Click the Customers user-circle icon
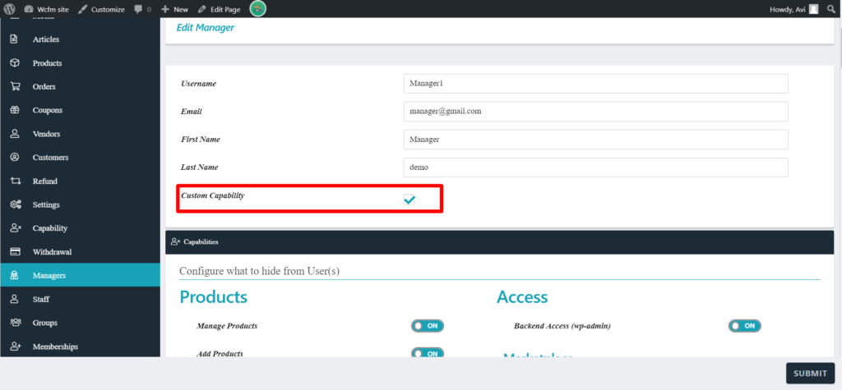The width and height of the screenshot is (842, 390). [15, 157]
